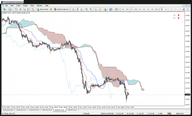The image size is (192, 116).
Task: Pick the Trendline drawing tool
Action: [x=179, y=9]
